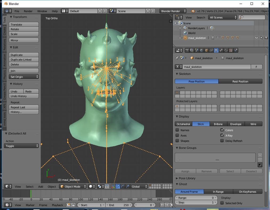Enable the Names checkbox

coord(177,130)
